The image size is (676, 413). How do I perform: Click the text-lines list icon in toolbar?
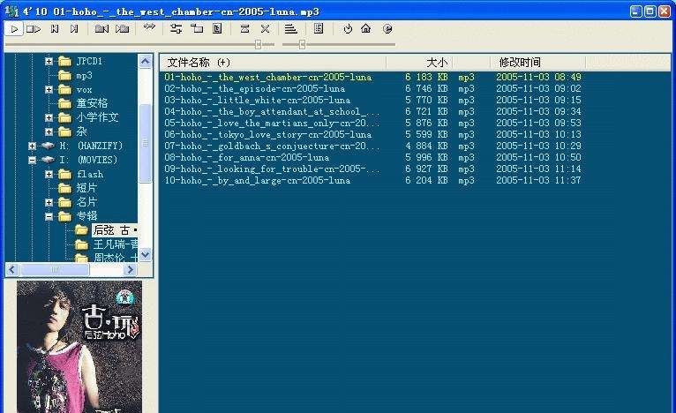click(x=290, y=29)
